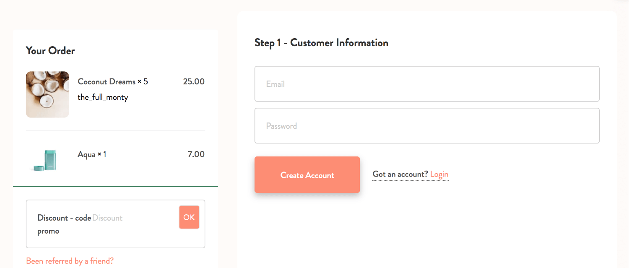The image size is (629, 268).
Task: Select the Coconut Dreams product name
Action: [x=107, y=82]
